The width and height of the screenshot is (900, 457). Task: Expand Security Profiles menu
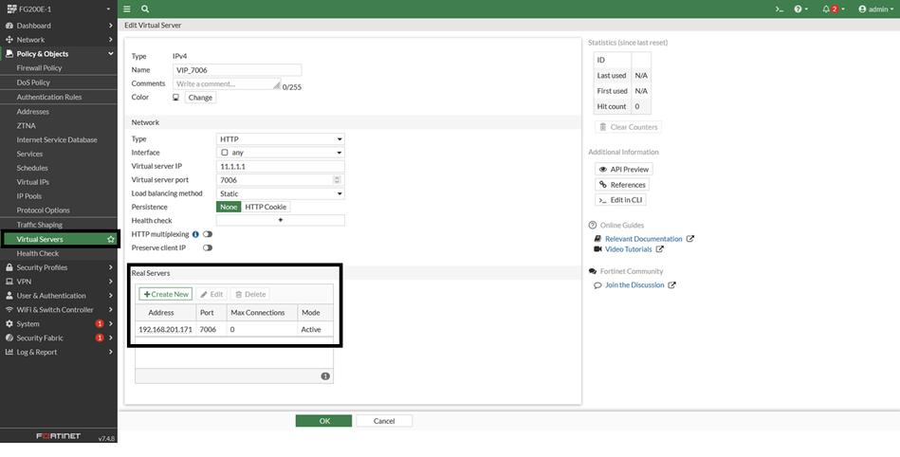point(59,267)
